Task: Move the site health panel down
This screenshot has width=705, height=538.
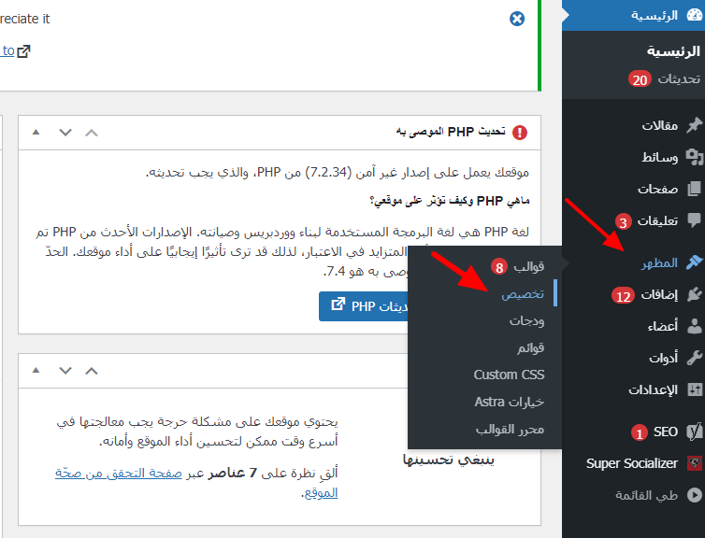Action: [x=65, y=371]
